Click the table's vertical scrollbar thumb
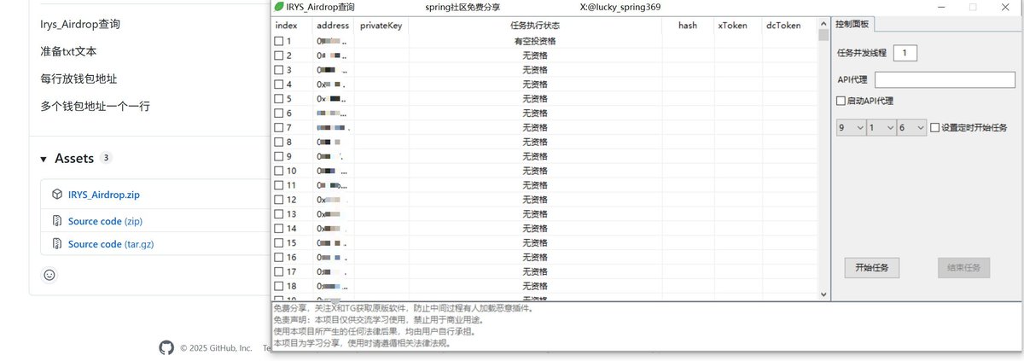The height and width of the screenshot is (361, 1024). tap(823, 36)
